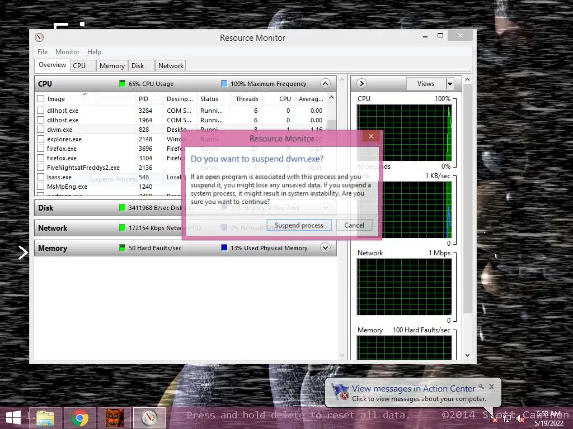Viewport: 573px width, 429px height.
Task: Check the FiveNightsatFreddys2.exe checkbox
Action: 40,167
